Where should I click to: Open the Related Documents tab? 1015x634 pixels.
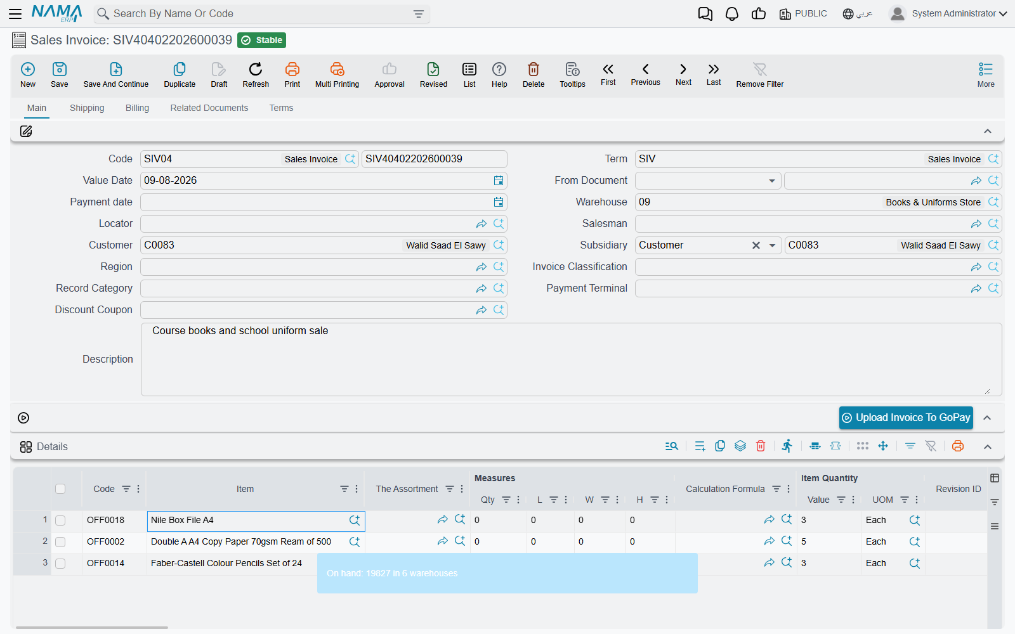click(209, 108)
